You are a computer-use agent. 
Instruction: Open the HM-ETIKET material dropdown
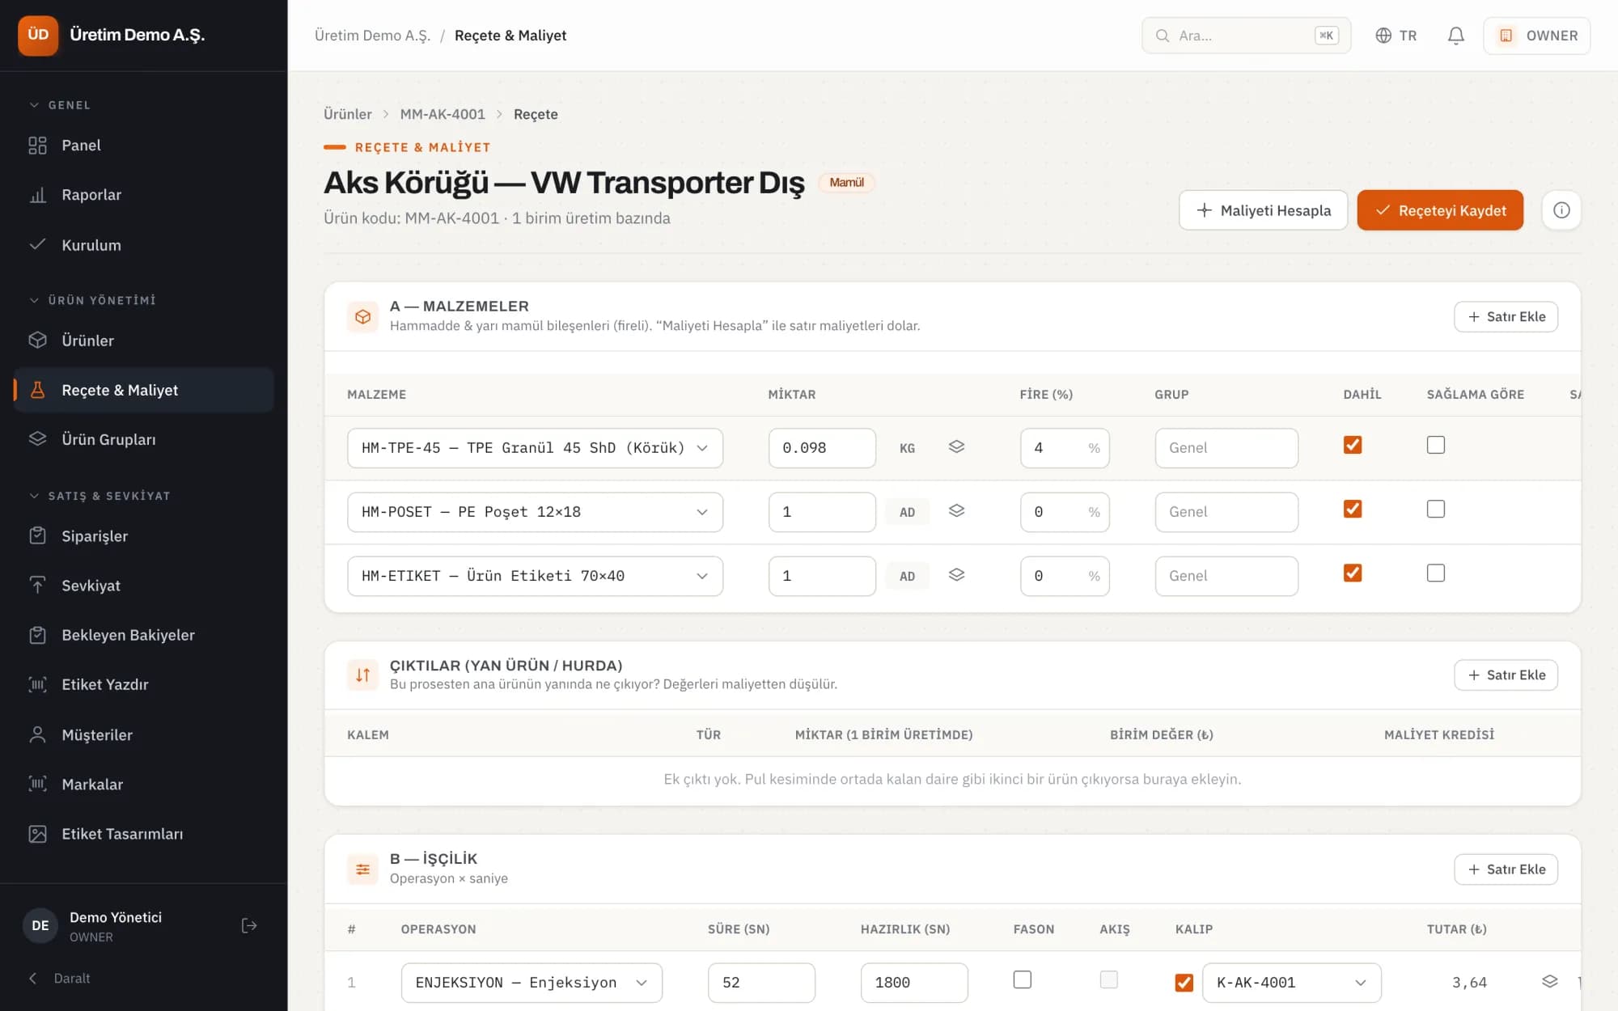pos(535,576)
